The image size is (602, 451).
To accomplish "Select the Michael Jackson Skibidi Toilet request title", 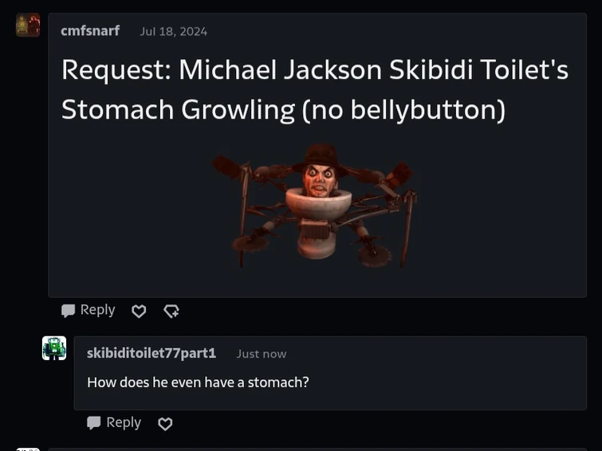I will click(314, 89).
